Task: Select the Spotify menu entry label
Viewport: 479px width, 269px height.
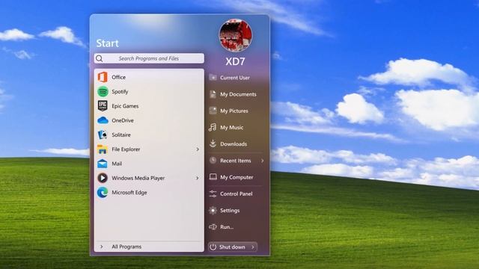Action: pyautogui.click(x=120, y=91)
